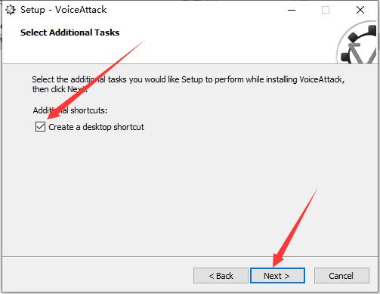Click the greyed-out maximize button
Viewport: 380px width, 294px height.
click(x=326, y=10)
